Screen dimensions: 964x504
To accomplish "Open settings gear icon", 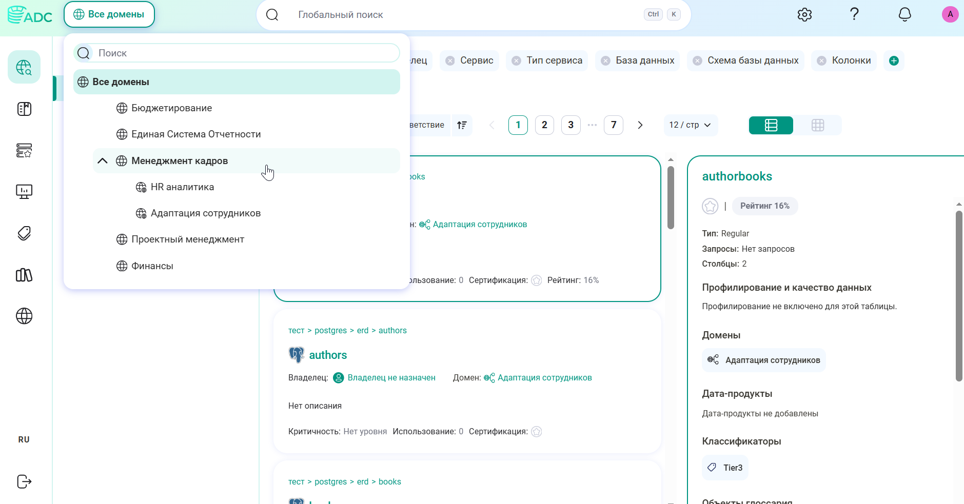I will 804,15.
